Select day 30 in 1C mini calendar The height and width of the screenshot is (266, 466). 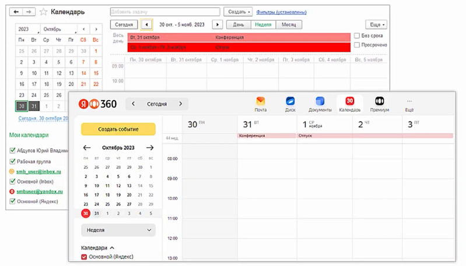coord(22,106)
